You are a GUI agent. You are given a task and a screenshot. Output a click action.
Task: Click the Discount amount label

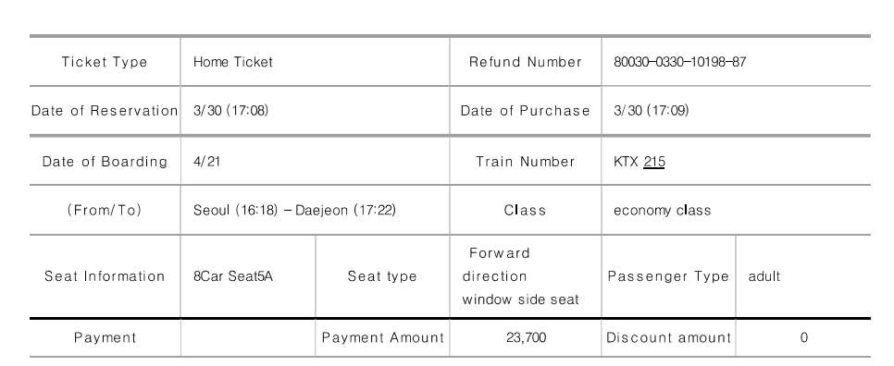668,337
